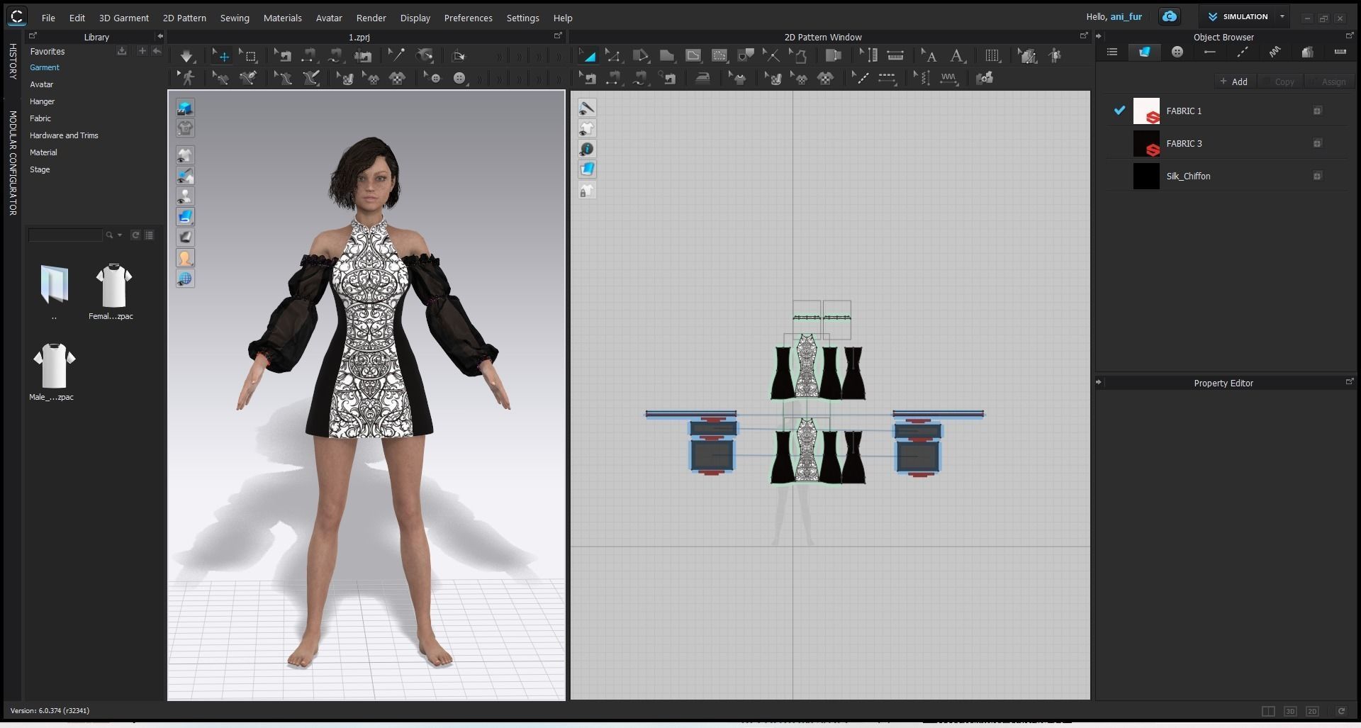Toggle the lock icon in 2D Pattern Window
The image size is (1361, 728).
[587, 190]
